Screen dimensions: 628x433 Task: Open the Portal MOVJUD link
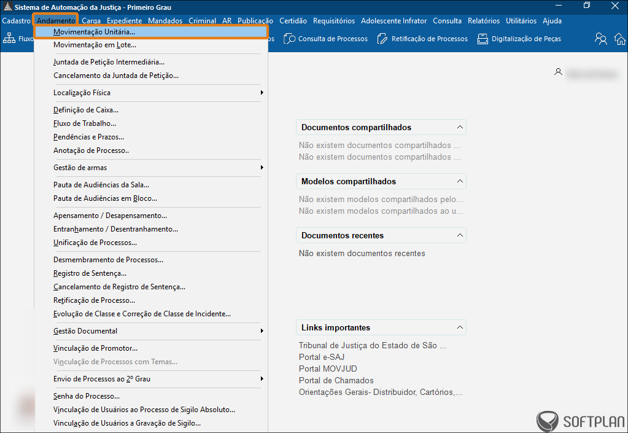[328, 369]
